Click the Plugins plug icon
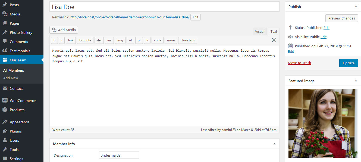This screenshot has width=361, height=162. [x=5, y=131]
